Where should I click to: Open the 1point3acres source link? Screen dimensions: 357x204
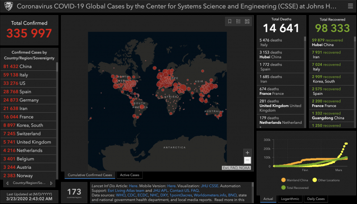(181, 195)
